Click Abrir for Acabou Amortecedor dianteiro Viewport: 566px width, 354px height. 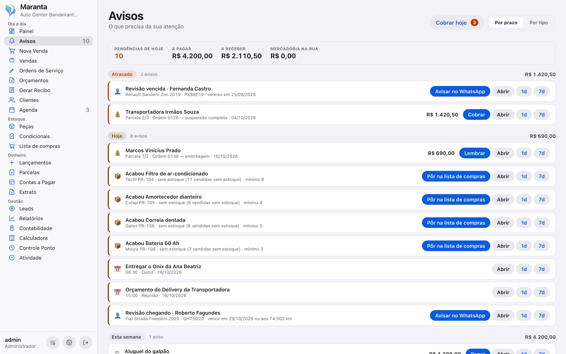point(503,199)
